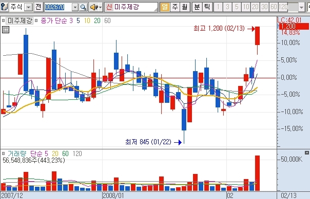Choose the 1 interval button
The height and width of the screenshot is (199, 310).
[x=218, y=7]
